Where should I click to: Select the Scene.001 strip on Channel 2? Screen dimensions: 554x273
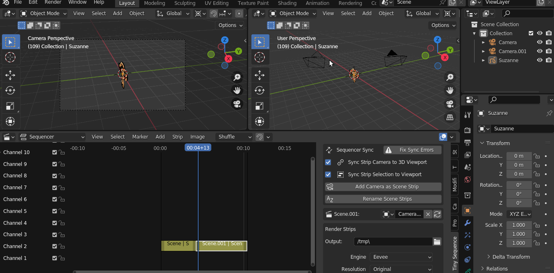click(x=221, y=246)
